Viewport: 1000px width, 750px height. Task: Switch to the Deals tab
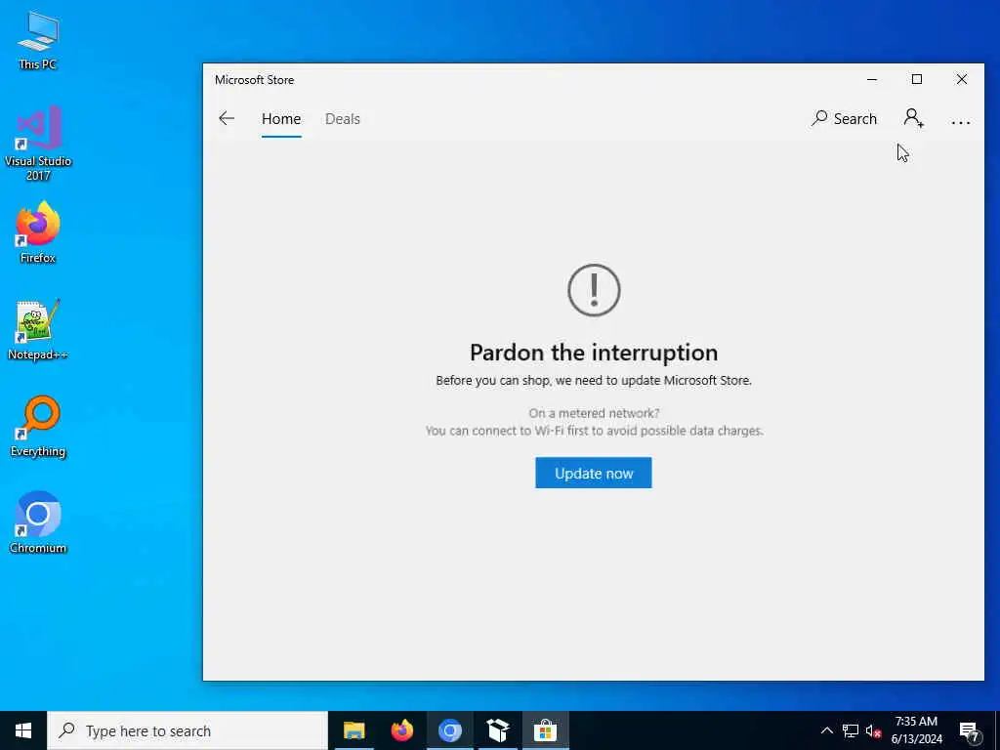coord(343,119)
